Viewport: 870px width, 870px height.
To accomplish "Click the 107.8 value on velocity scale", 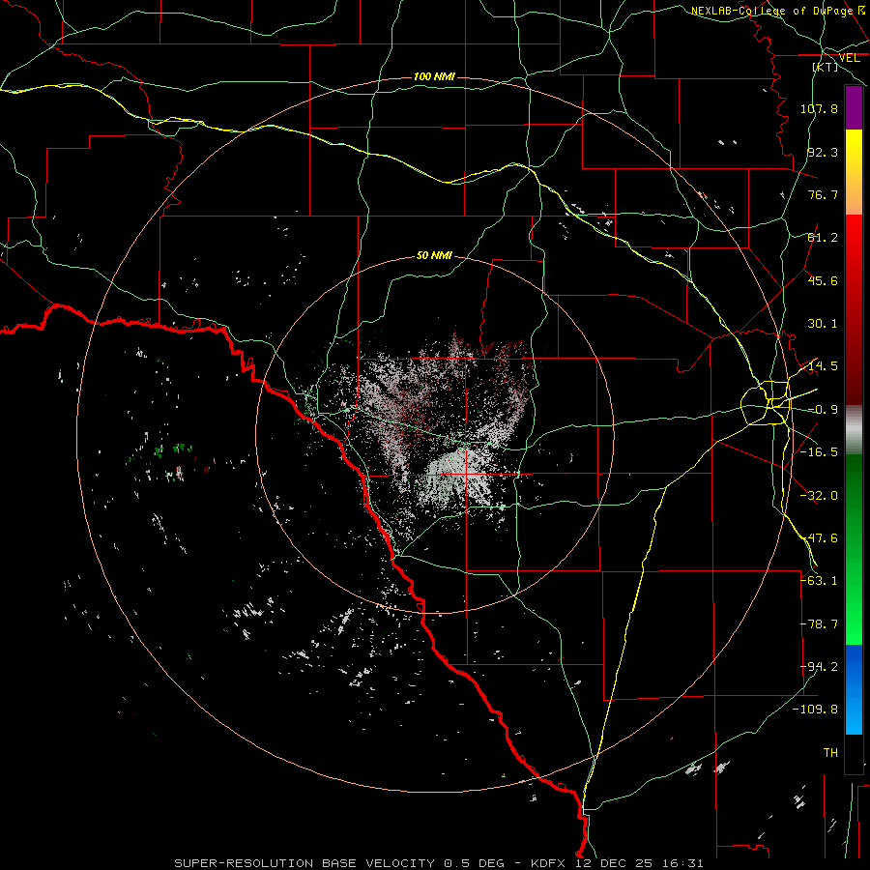I will click(819, 108).
